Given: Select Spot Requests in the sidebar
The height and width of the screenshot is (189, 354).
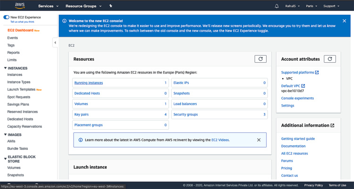Looking at the screenshot, I should pos(18,97).
